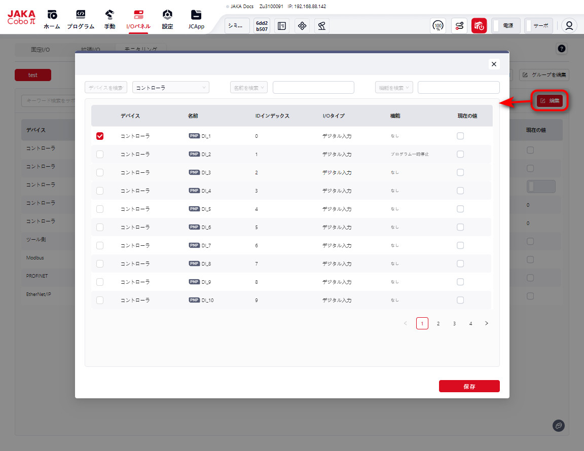Open the 名前を検索 dropdown

(248, 88)
